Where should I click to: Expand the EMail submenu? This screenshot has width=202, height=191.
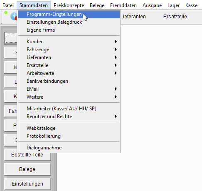click(69, 89)
